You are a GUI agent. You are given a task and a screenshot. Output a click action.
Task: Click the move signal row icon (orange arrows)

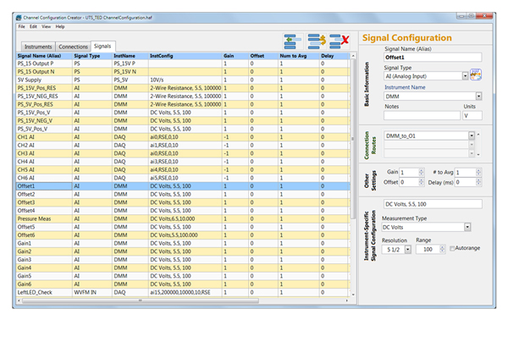point(317,41)
